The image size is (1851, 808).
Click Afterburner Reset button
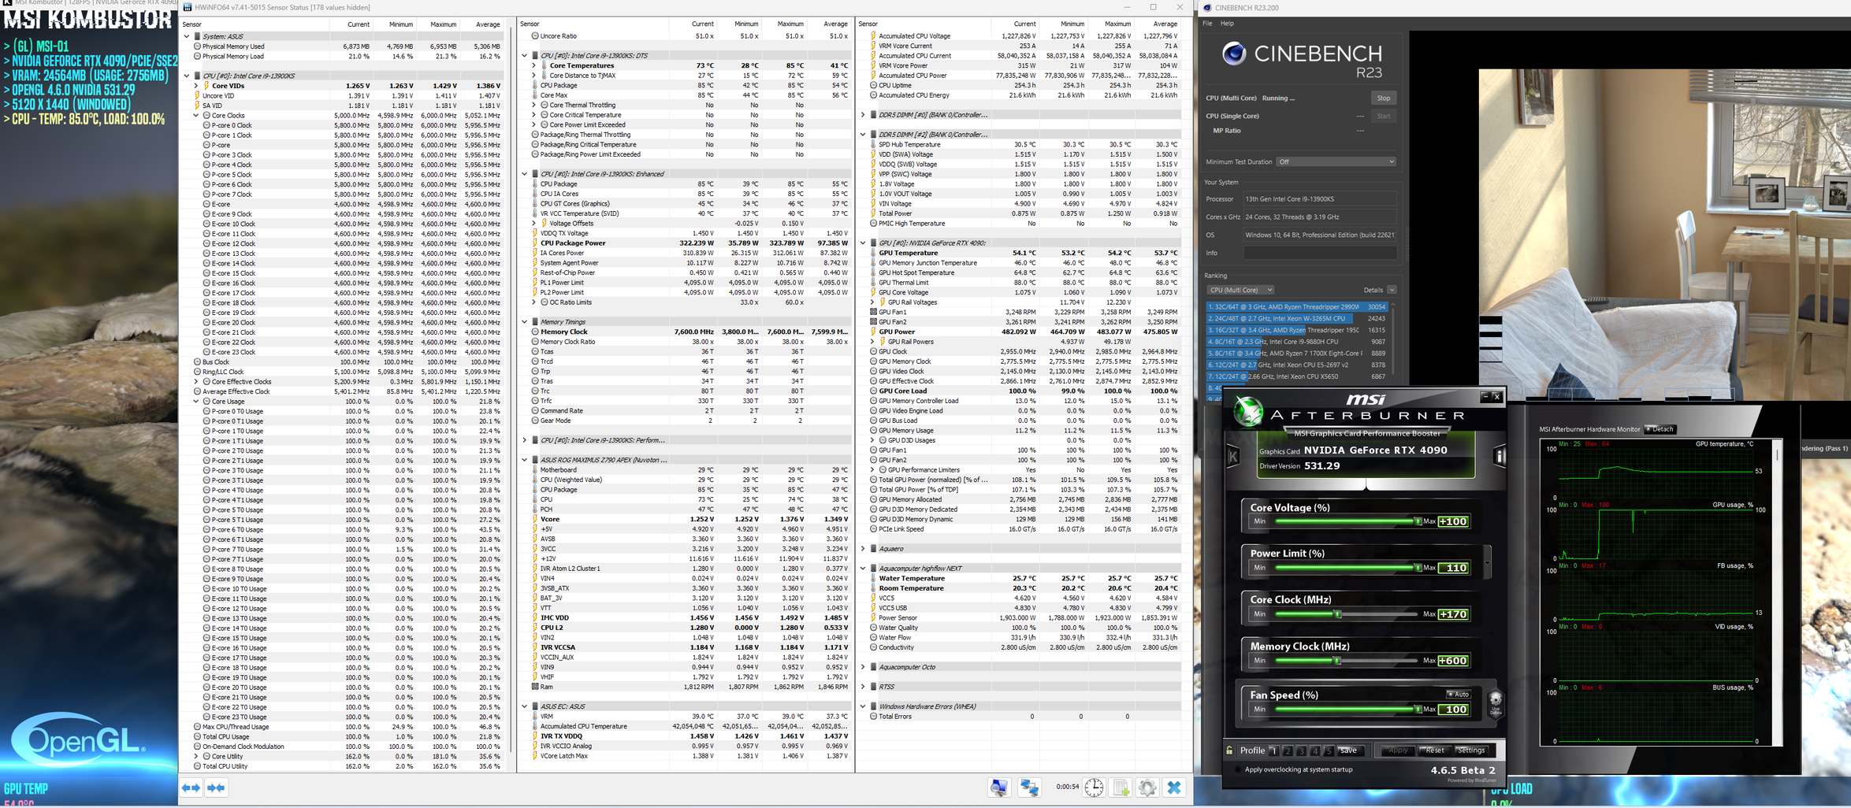[1434, 751]
